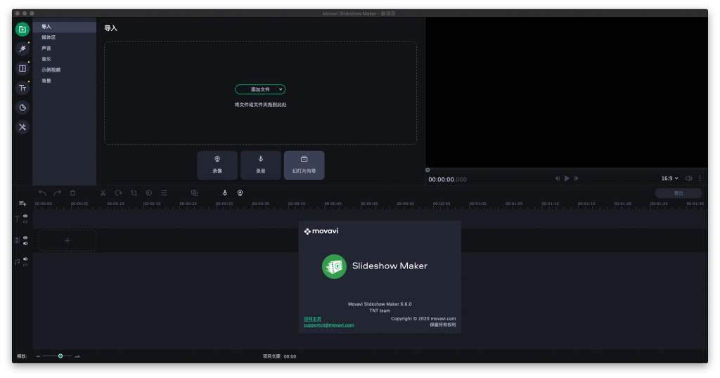Click the file drop zone hint text
Screen dimensions: 720x378
[x=260, y=105]
